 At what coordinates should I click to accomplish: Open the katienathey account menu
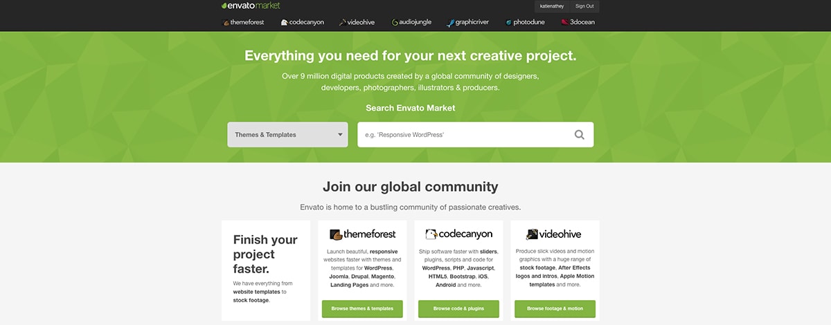(552, 6)
